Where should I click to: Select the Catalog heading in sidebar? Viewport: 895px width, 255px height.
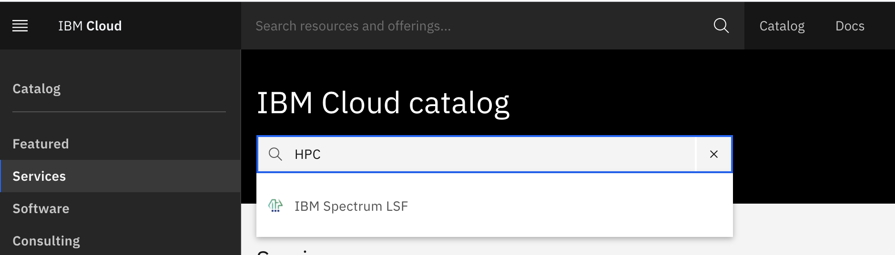pos(37,88)
